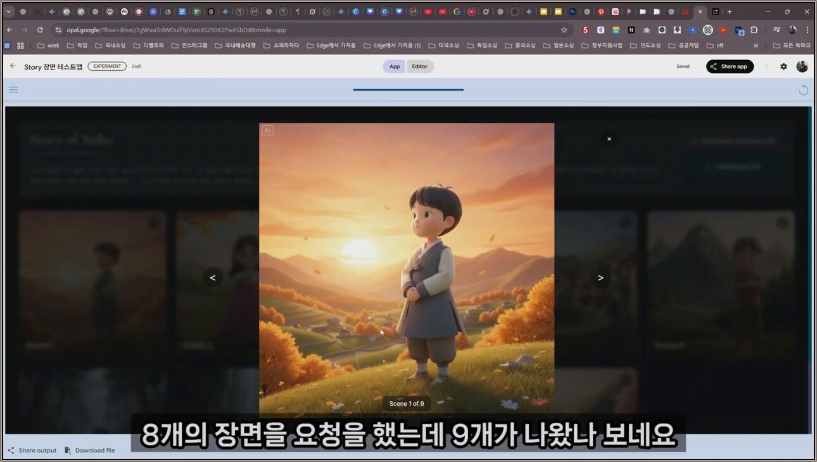Bookmark this page with the star icon
The width and height of the screenshot is (817, 462).
[564, 30]
